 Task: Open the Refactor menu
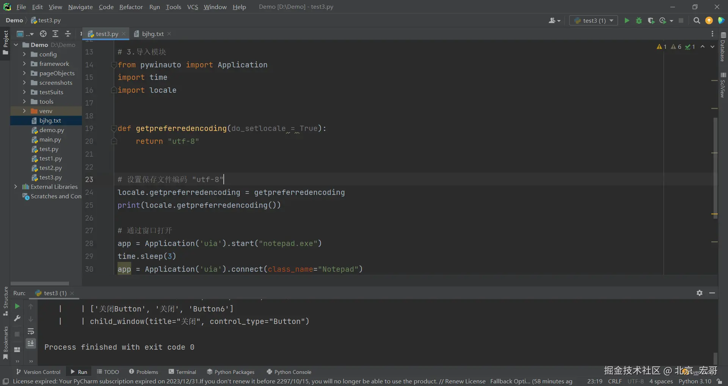[131, 7]
